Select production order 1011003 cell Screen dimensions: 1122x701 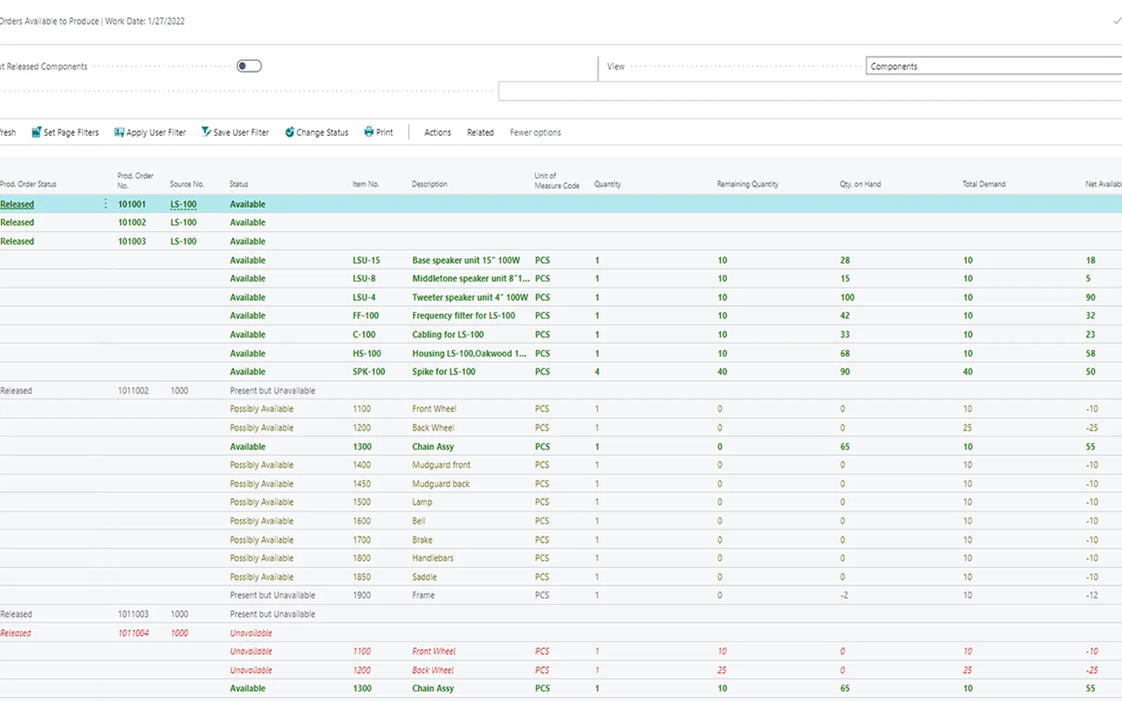point(133,614)
